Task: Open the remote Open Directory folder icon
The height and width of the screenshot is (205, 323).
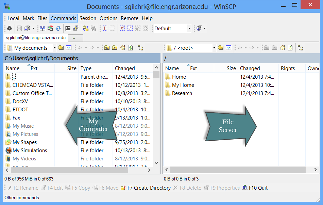Action: [221, 48]
